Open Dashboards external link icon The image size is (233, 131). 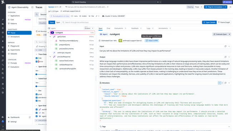coord(30,117)
